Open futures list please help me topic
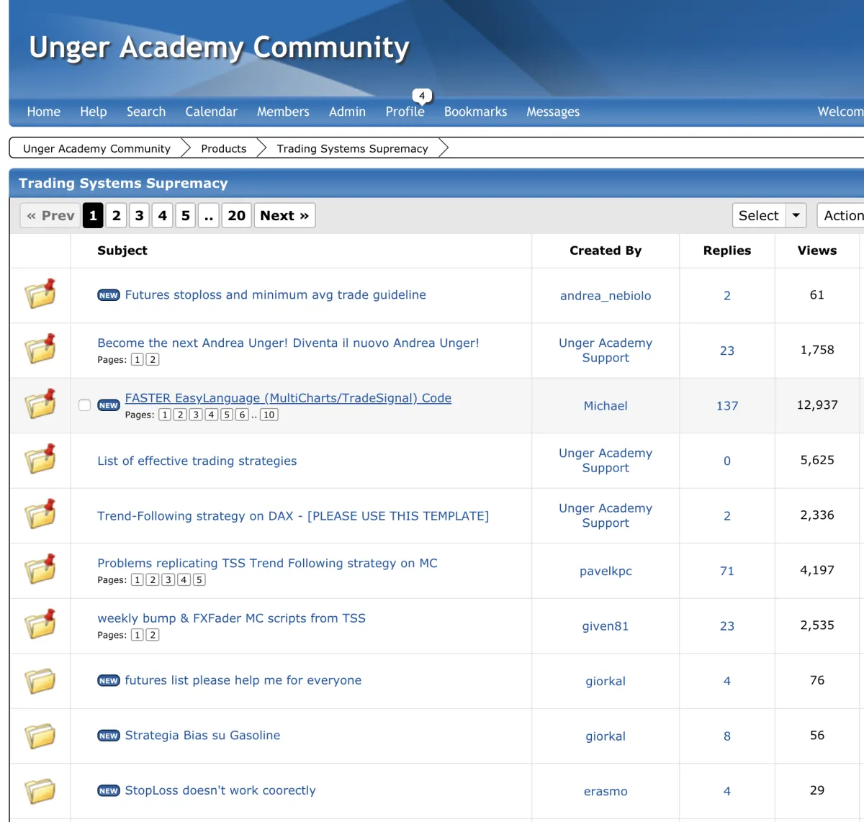864x822 pixels. pos(243,680)
